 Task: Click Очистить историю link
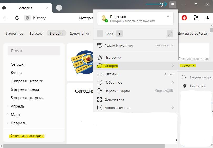[x=28, y=136]
